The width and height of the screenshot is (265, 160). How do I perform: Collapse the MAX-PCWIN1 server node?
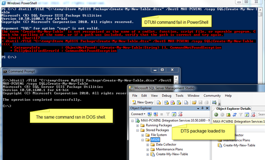(x=132, y=121)
